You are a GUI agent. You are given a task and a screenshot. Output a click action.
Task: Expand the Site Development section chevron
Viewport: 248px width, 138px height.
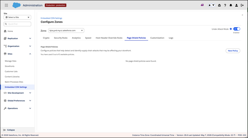[30, 93]
